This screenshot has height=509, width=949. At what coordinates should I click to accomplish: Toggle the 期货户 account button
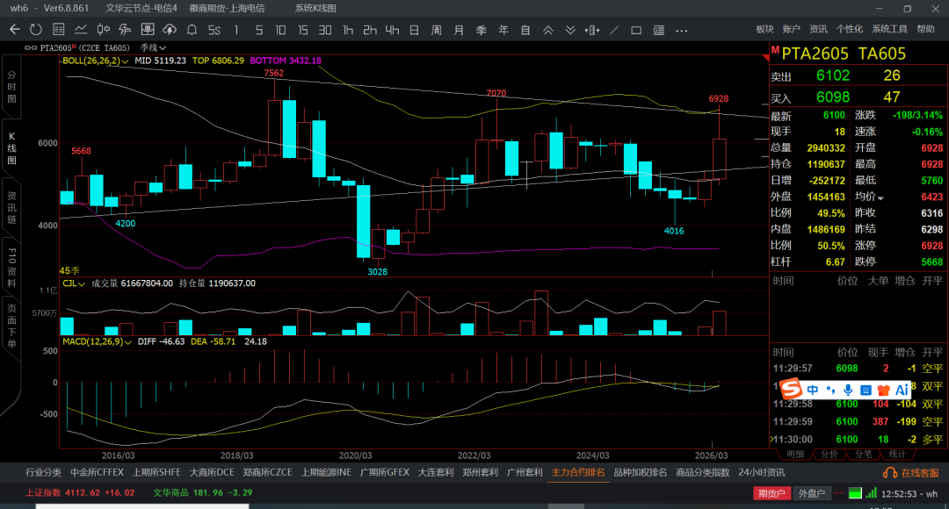click(771, 494)
